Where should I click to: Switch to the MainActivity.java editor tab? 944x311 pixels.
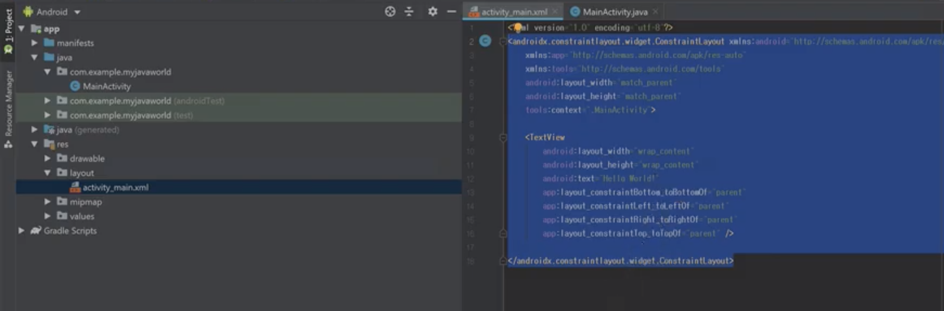coord(614,12)
